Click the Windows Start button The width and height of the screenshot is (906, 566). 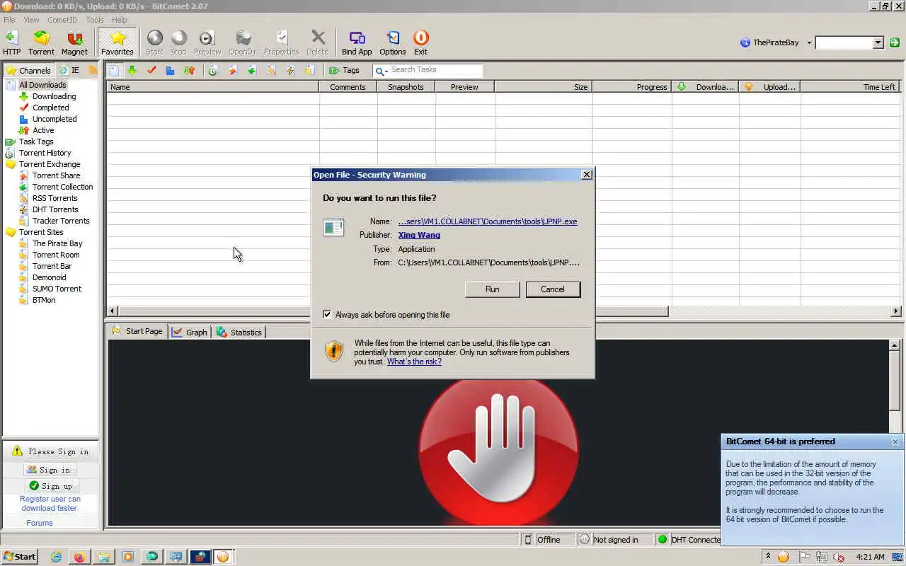pos(19,557)
